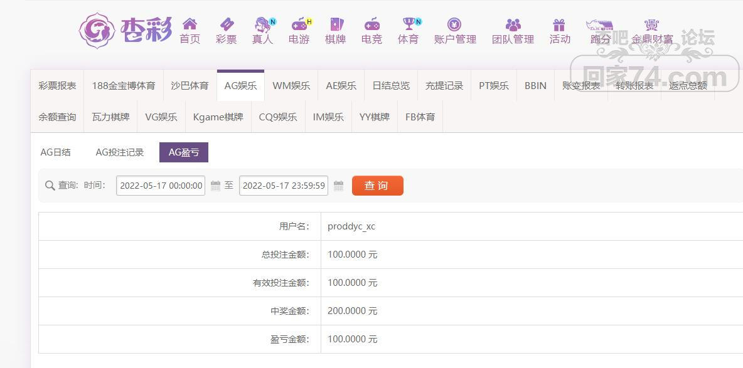Click the search magnifier icon beside 查询

(x=50, y=186)
